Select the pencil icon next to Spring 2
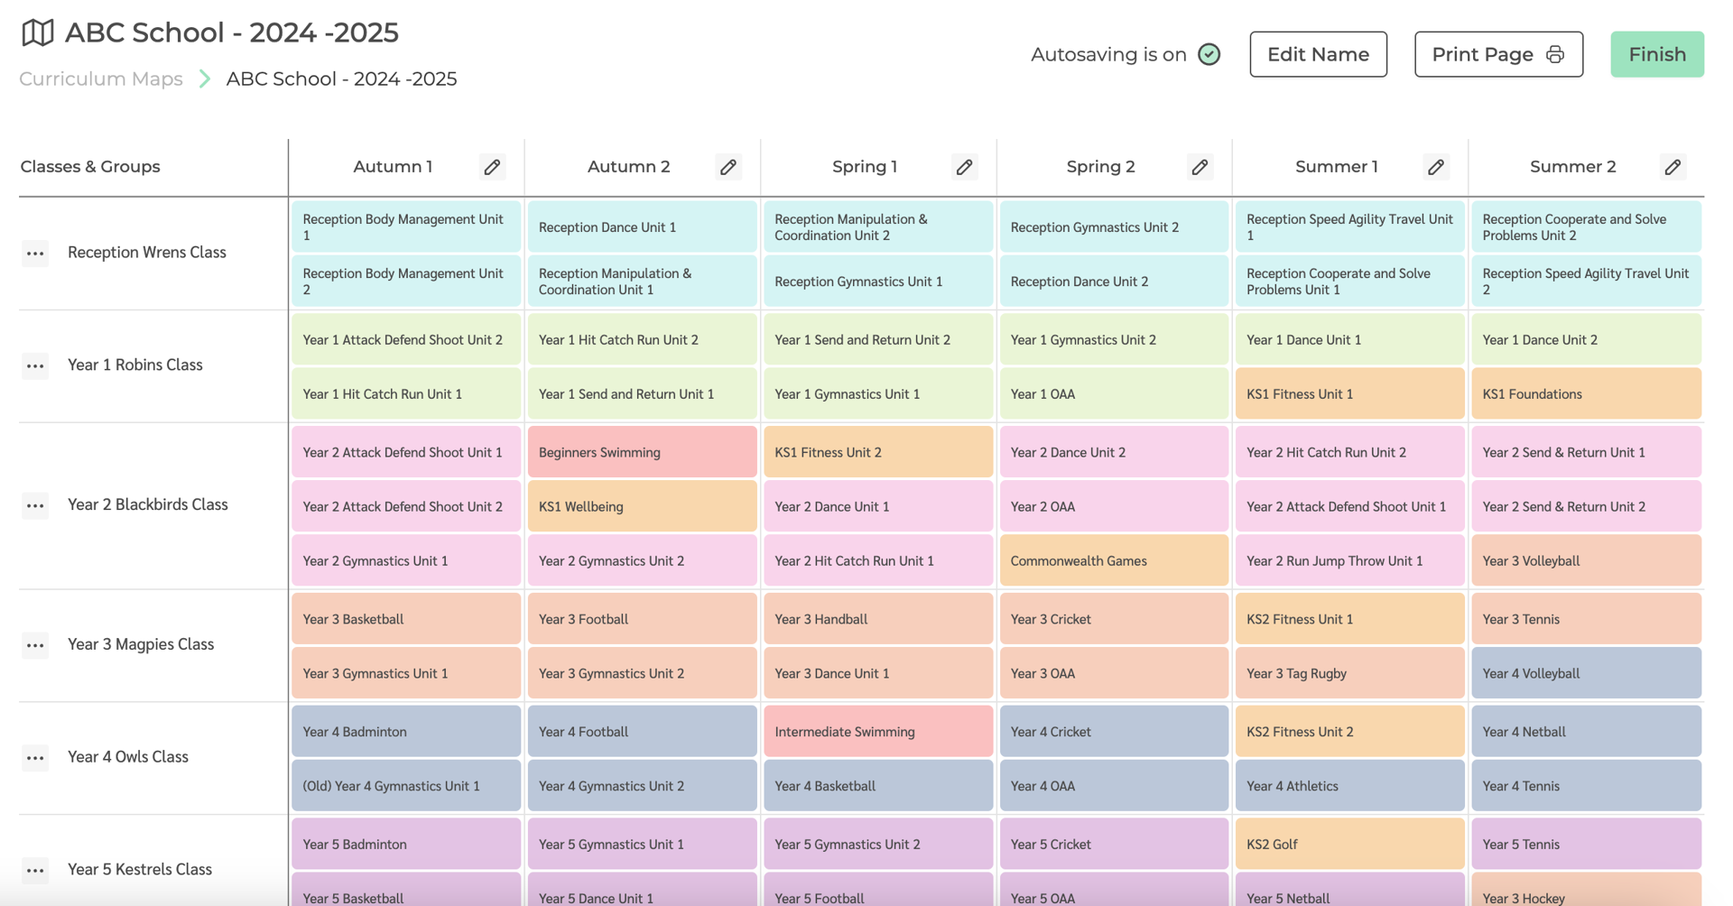Image resolution: width=1733 pixels, height=906 pixels. point(1200,166)
